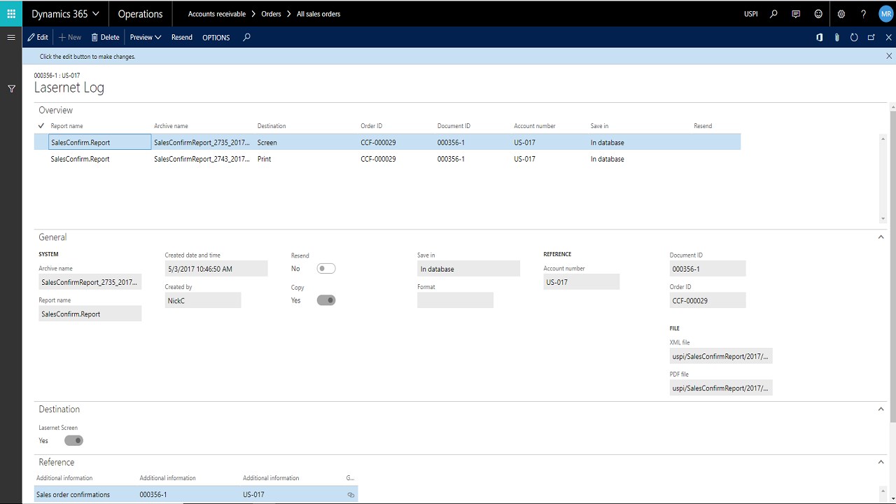Select the Print destination row
This screenshot has height=504, width=896.
(264, 159)
